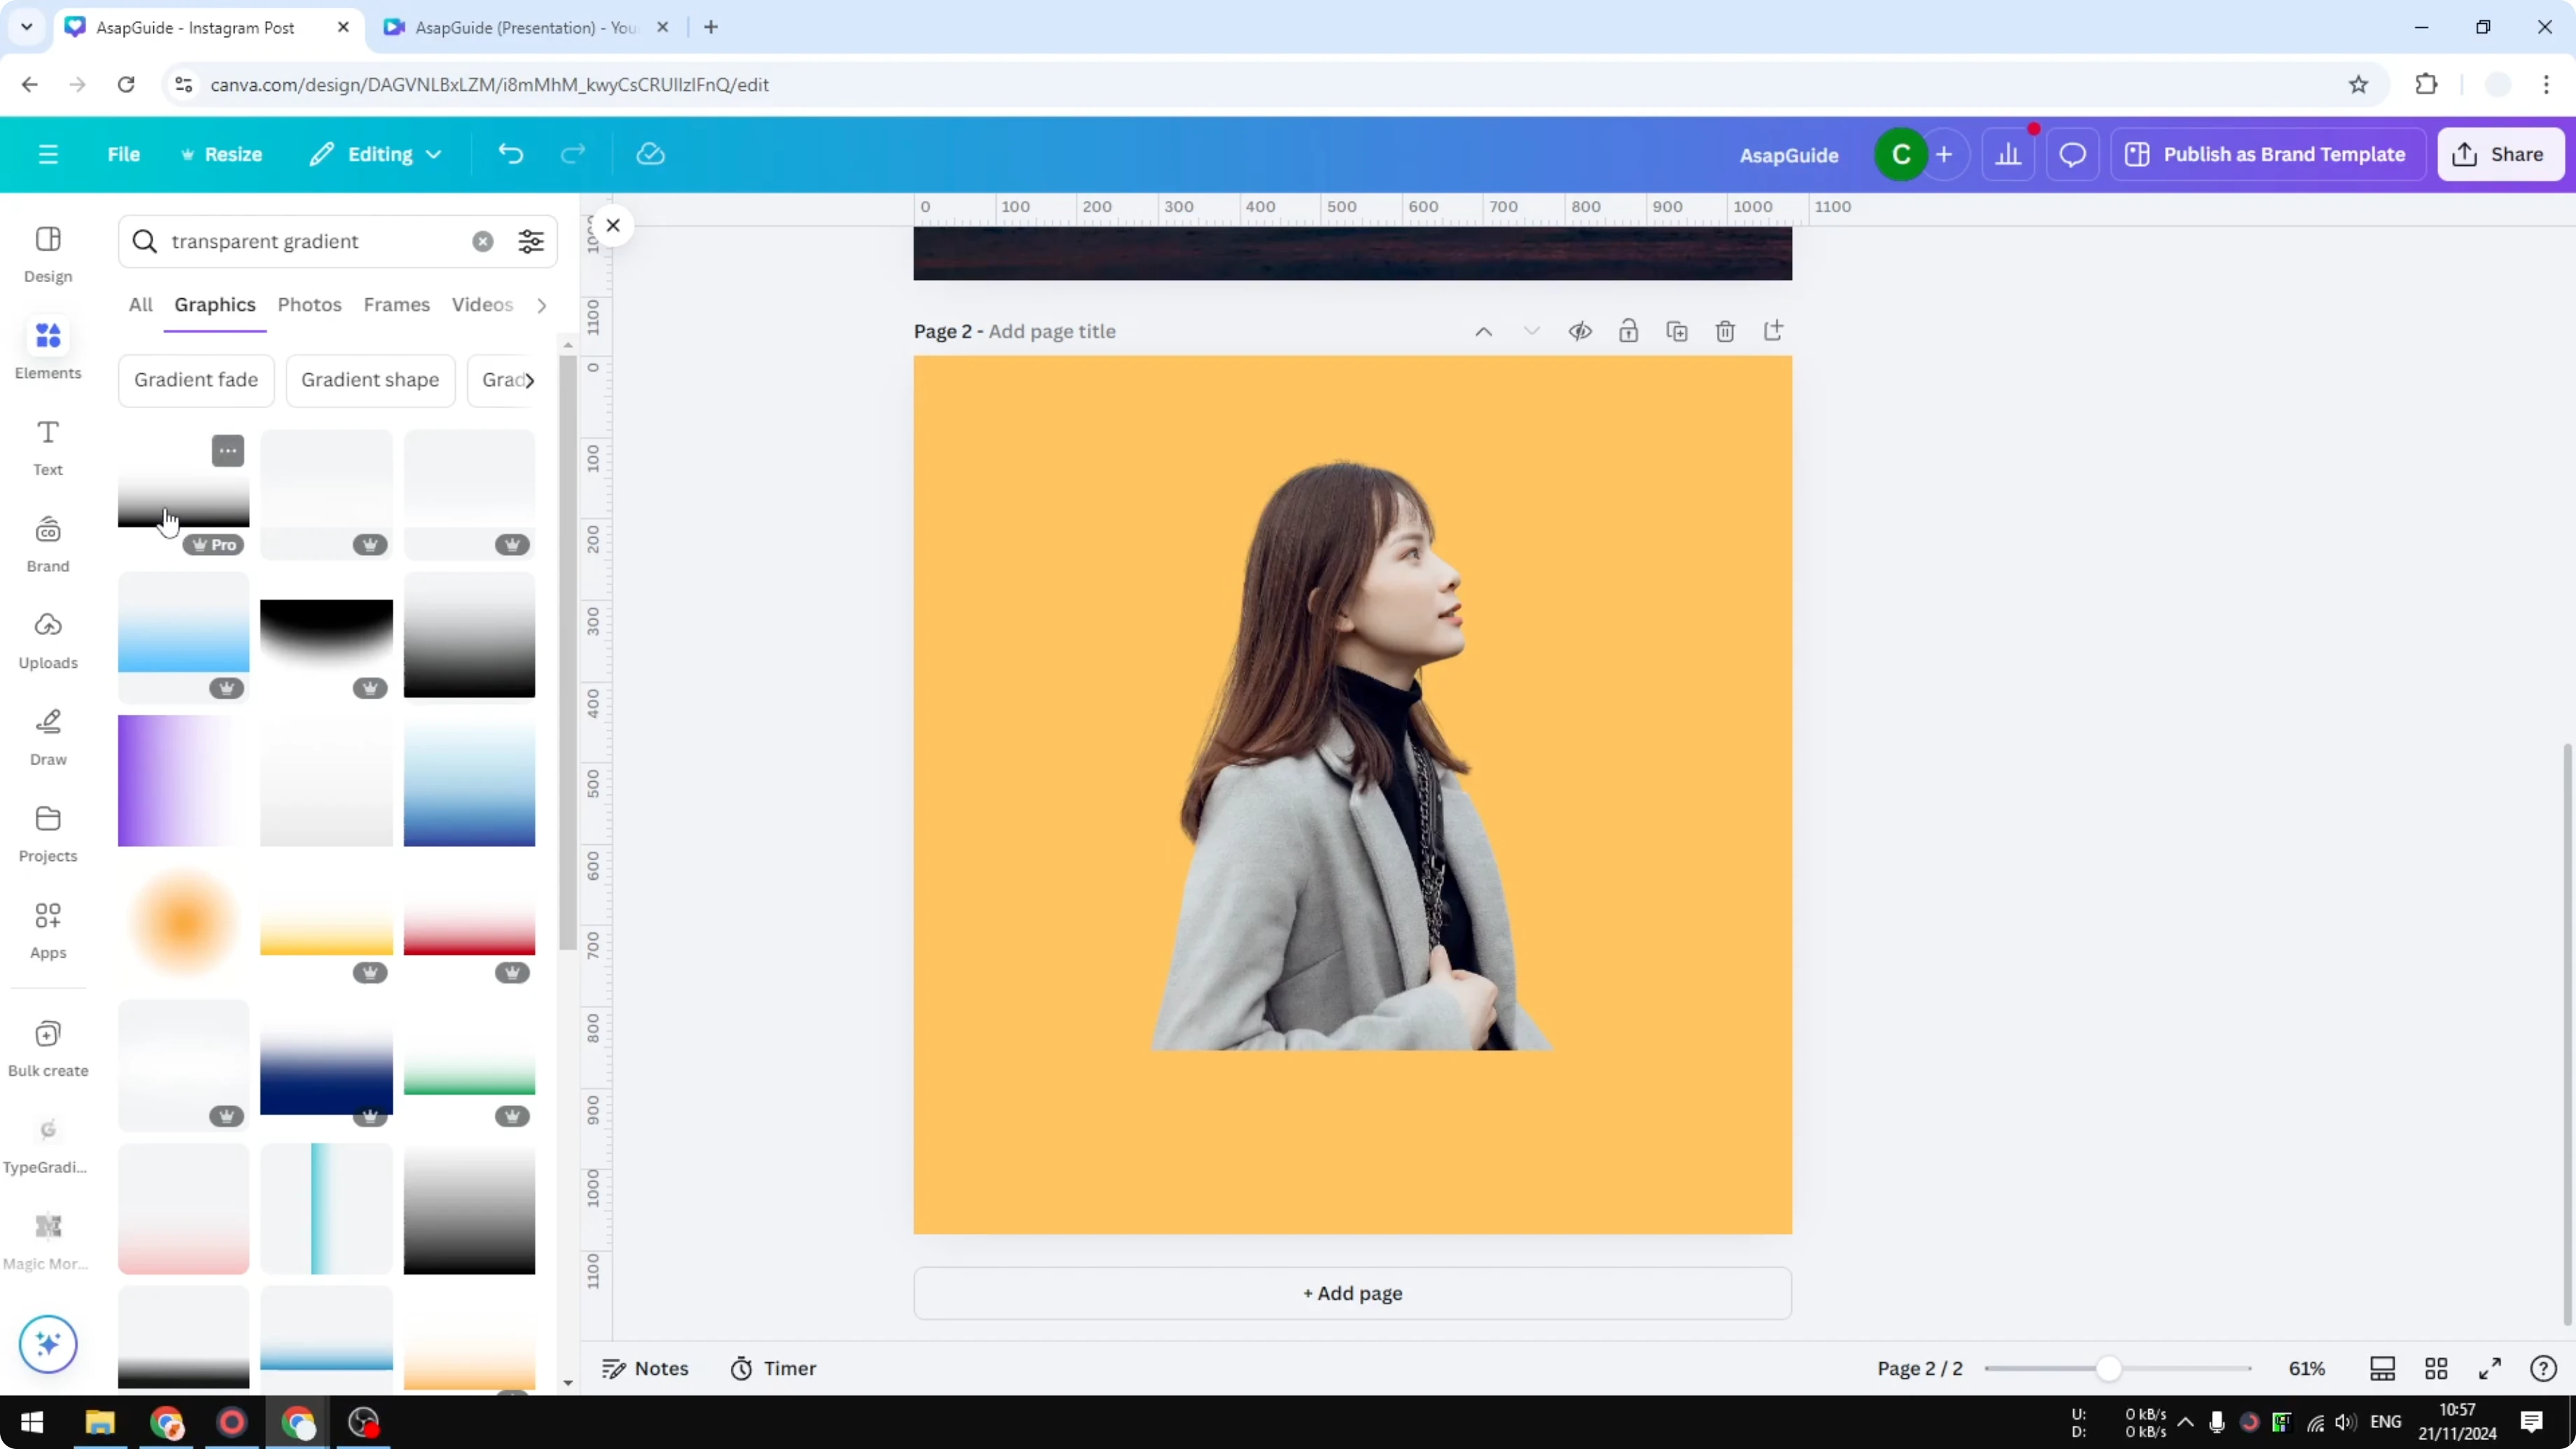Adjust the zoom level slider

coord(2110,1368)
